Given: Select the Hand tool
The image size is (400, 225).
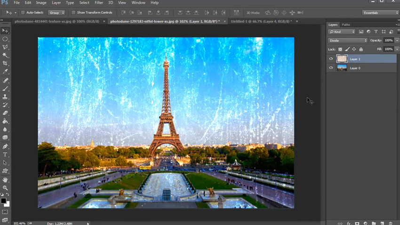Looking at the screenshot, I should (x=5, y=180).
